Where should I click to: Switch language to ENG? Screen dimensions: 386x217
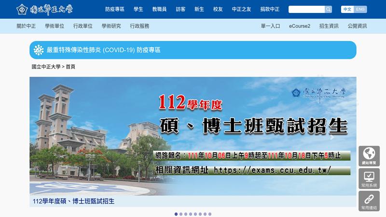point(360,9)
